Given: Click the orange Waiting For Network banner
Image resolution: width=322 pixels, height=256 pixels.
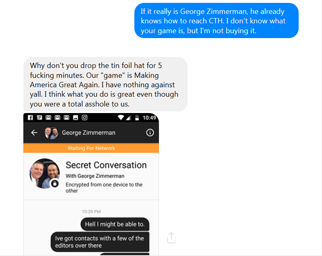Looking at the screenshot, I should [x=91, y=148].
